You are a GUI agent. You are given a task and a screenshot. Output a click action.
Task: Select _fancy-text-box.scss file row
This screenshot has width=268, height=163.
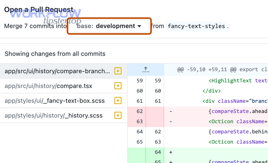pos(64,100)
